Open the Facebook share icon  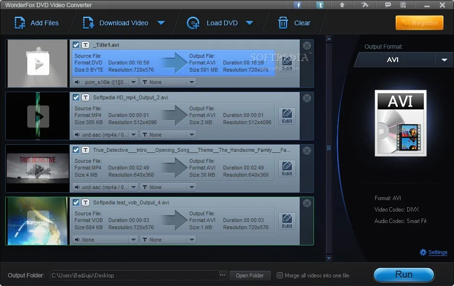point(298,5)
